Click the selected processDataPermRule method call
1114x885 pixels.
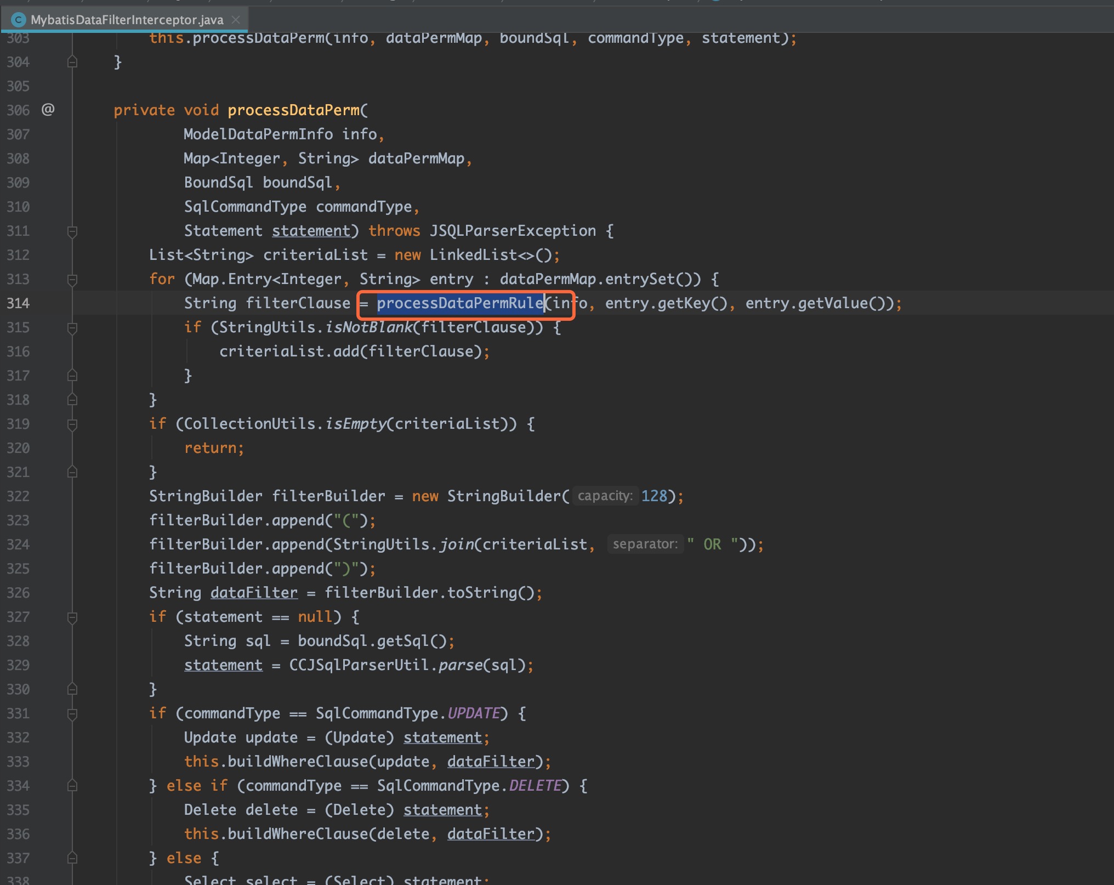[x=460, y=303]
